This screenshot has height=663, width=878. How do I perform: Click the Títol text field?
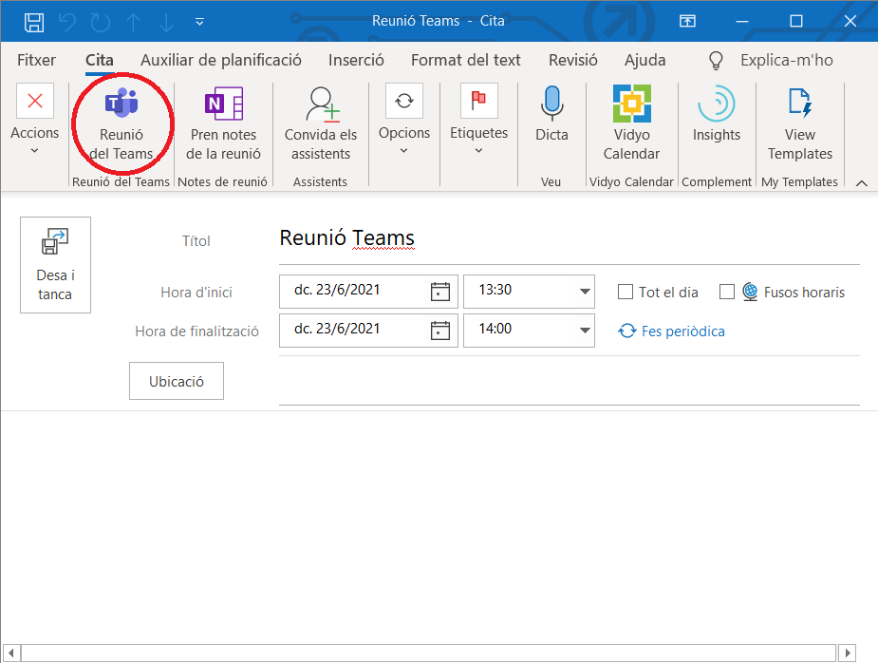point(568,238)
